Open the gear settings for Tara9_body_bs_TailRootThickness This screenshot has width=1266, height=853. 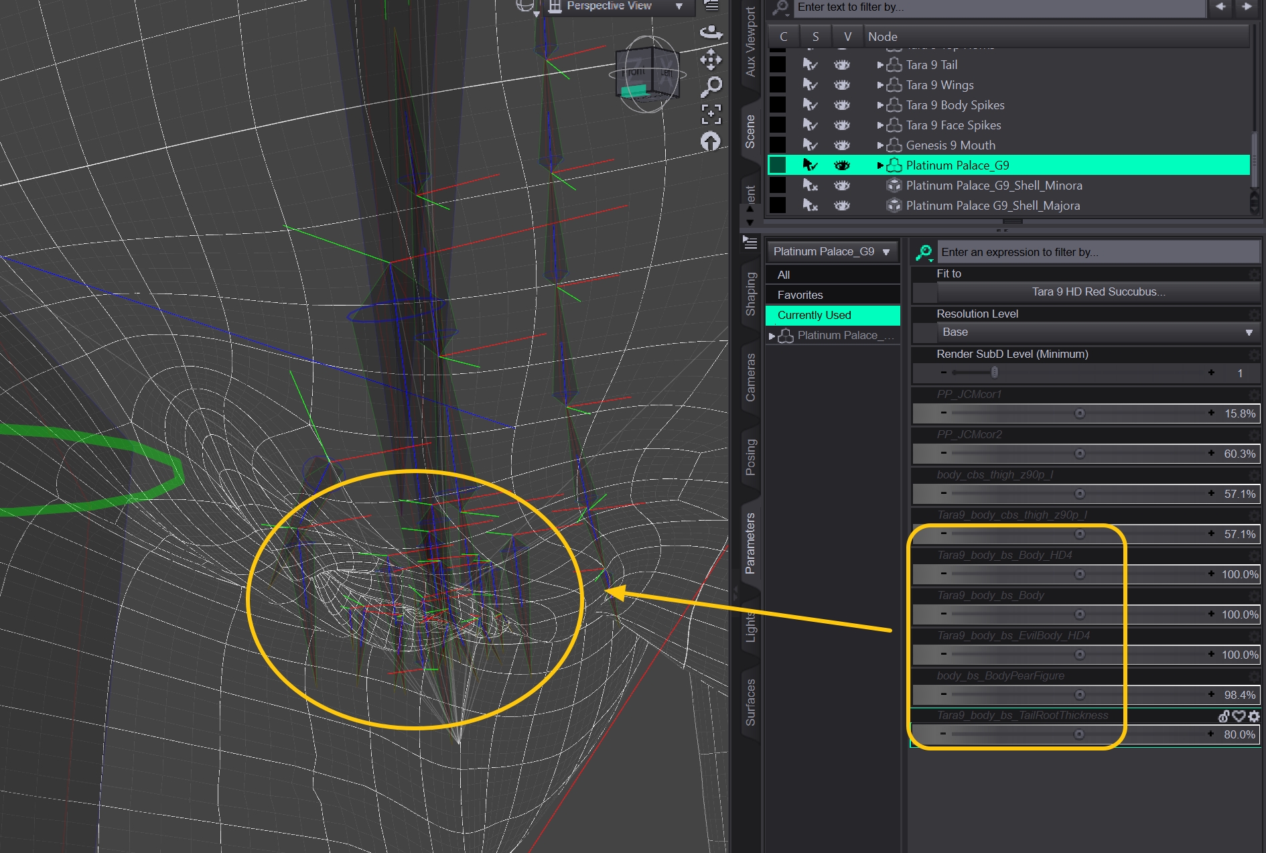pos(1253,716)
